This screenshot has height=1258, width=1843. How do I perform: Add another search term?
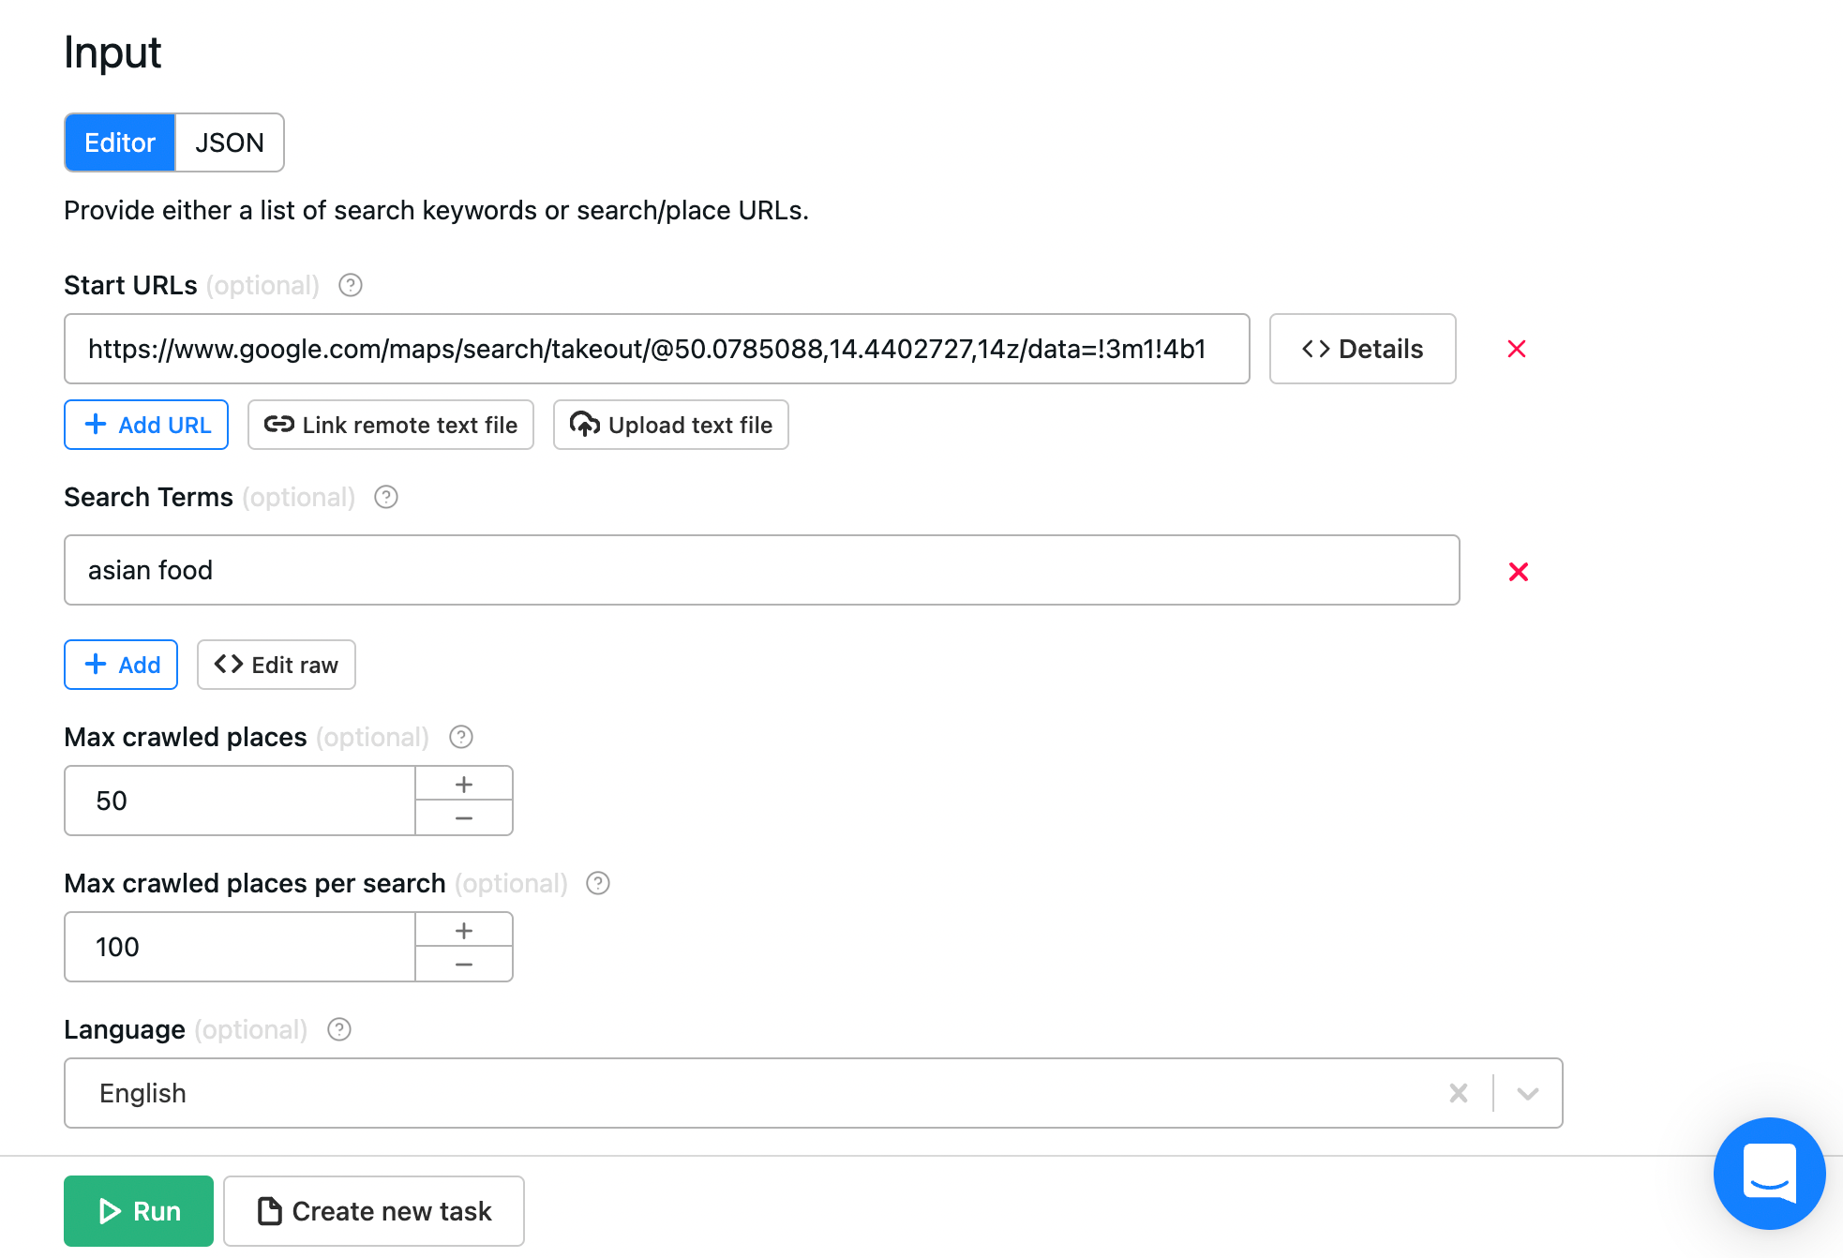click(121, 665)
